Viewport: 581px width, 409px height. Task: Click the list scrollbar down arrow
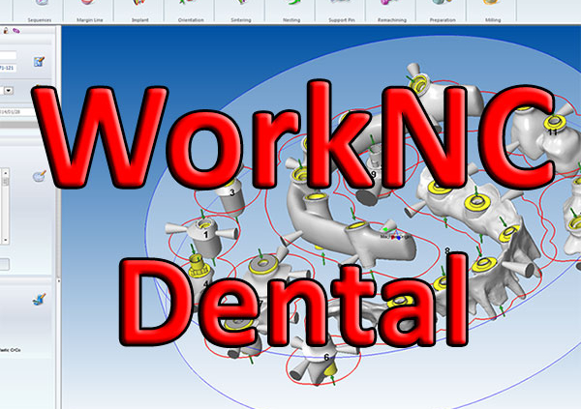[x=6, y=240]
